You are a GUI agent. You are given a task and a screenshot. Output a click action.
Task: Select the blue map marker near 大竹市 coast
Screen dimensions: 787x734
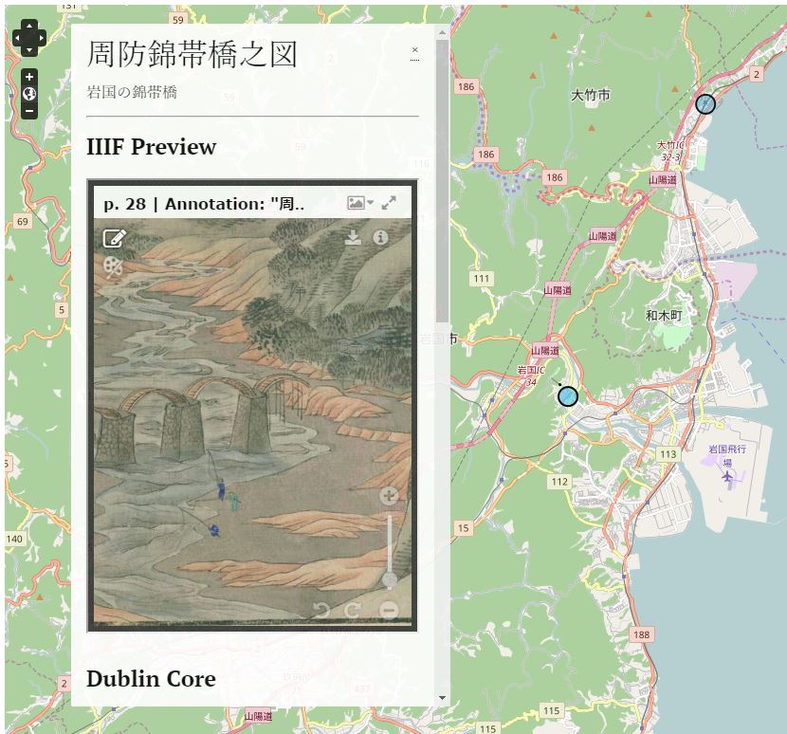point(705,104)
